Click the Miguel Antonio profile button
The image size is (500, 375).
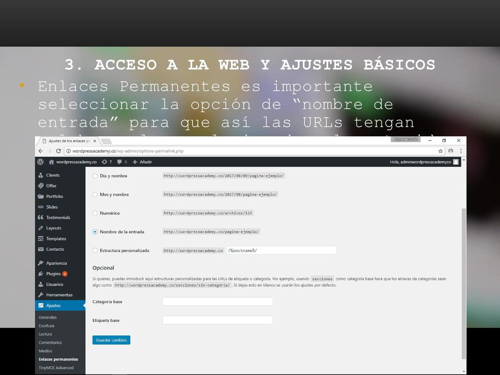coord(405,139)
